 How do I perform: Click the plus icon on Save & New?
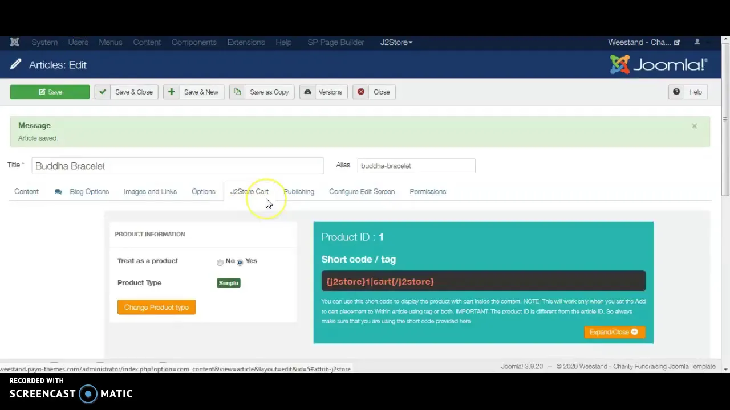[171, 92]
